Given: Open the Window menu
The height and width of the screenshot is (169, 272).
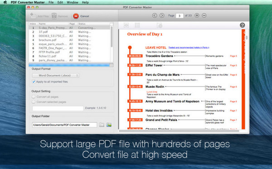Looking at the screenshot, I should point(73,2).
